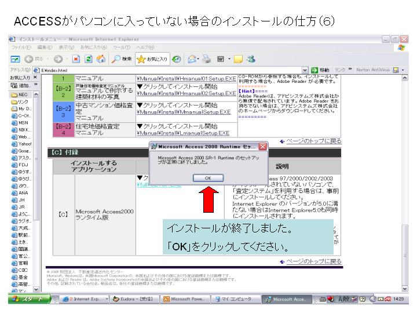Refresh the page with the green arrows icon
The image size is (417, 313).
coord(88,59)
